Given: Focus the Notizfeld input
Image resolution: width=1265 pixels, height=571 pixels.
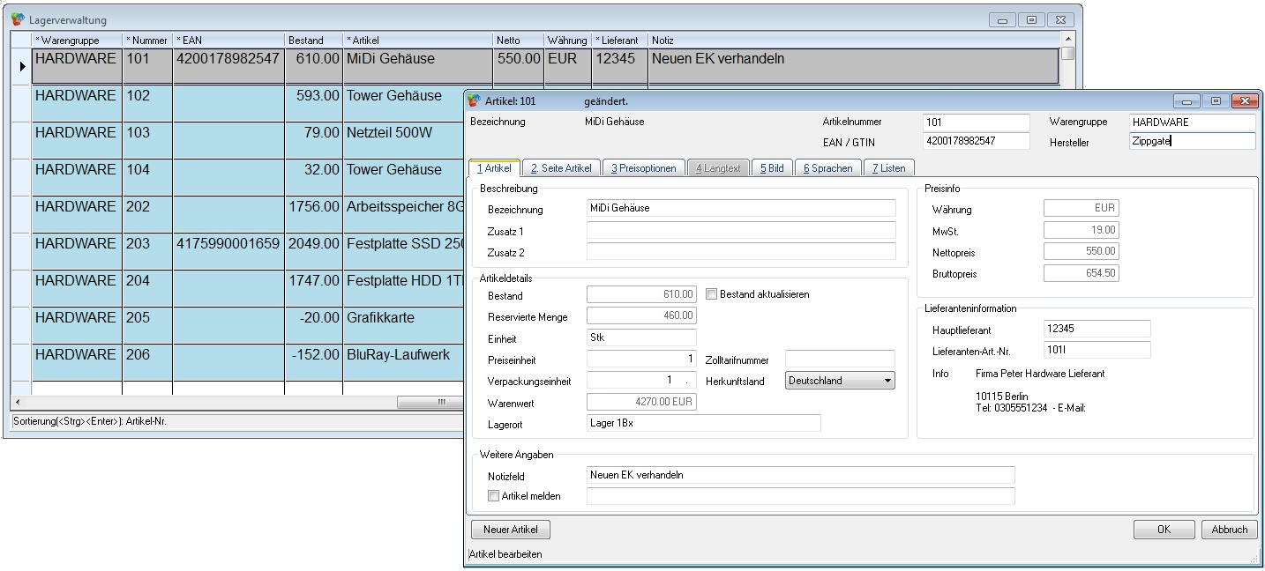Looking at the screenshot, I should 801,475.
